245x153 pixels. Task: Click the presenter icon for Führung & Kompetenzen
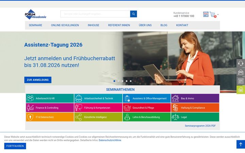point(79,108)
